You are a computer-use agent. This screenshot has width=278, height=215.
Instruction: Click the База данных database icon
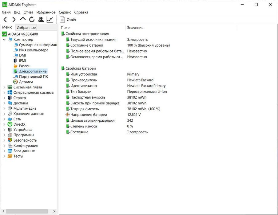10,151
